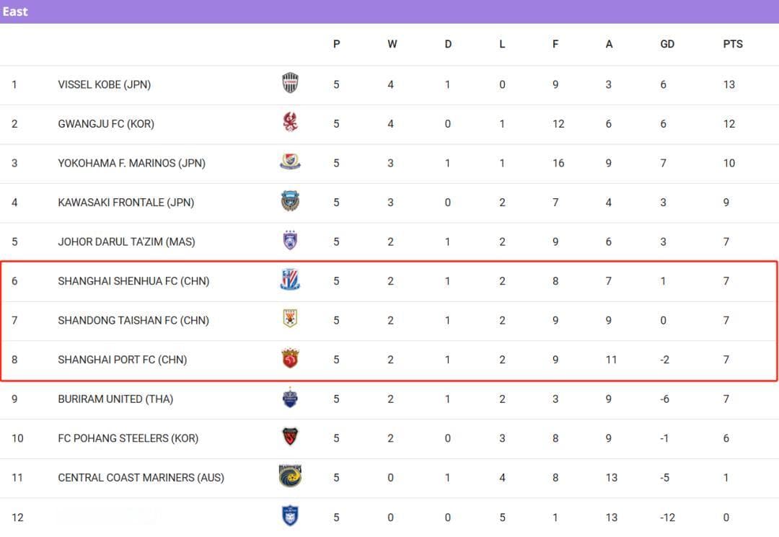Select the Shandong Taishan FC crest
Viewport: 779px width, 537px height.
tap(290, 319)
